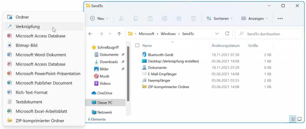Choose Verknüpfung in the new menu
Viewport: 306px width, 129px height.
[x=44, y=26]
